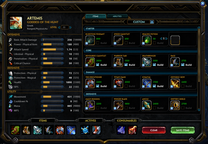The height and width of the screenshot is (144, 208).
Task: Select the Bluestone Pendant item icon
Action: tap(90, 40)
